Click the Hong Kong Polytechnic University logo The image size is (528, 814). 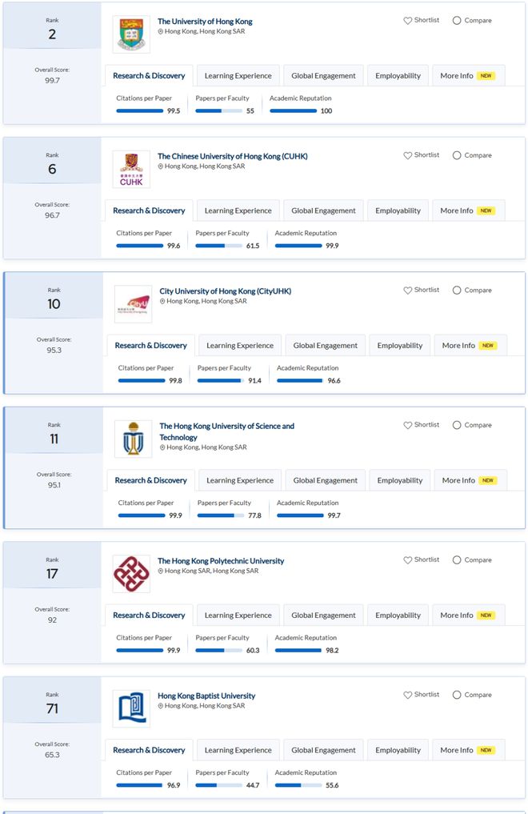[x=131, y=574]
